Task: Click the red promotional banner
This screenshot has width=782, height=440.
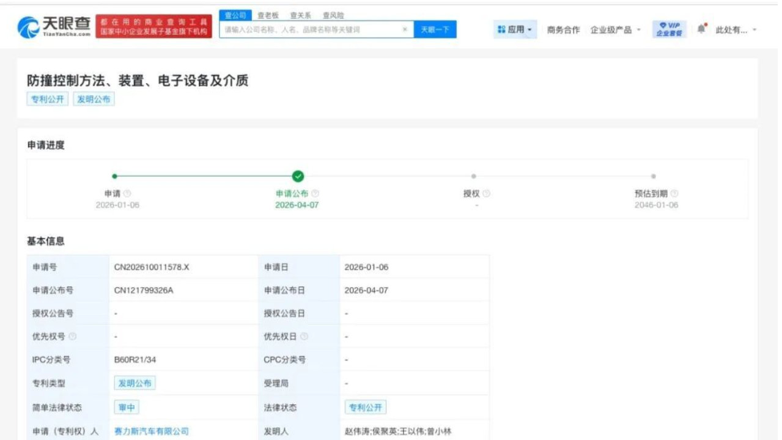Action: (154, 26)
